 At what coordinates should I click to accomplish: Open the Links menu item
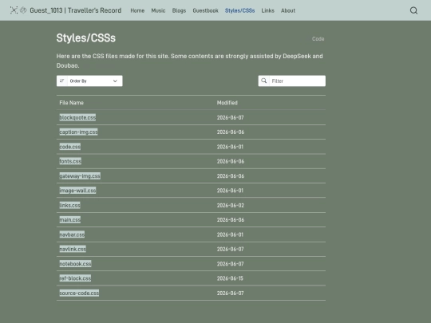268,10
